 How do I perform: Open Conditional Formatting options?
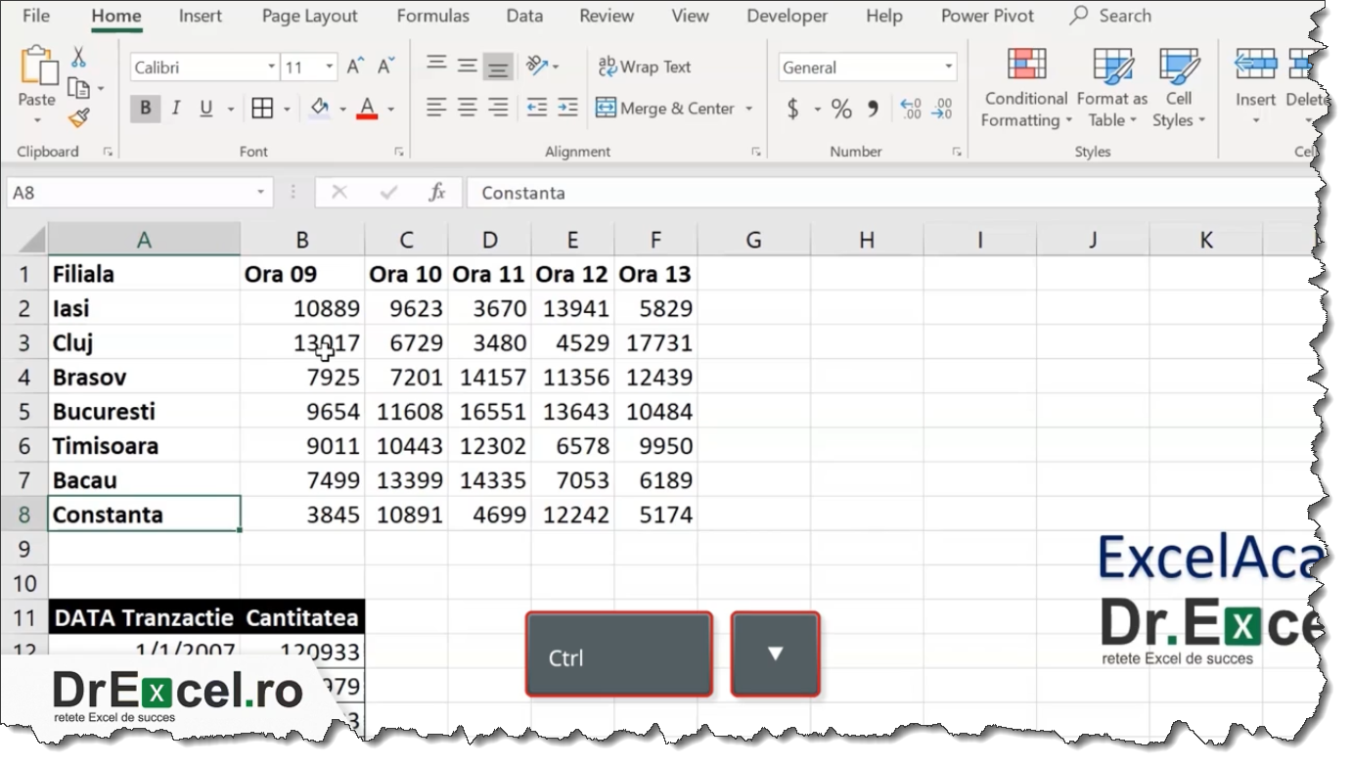pos(1024,88)
